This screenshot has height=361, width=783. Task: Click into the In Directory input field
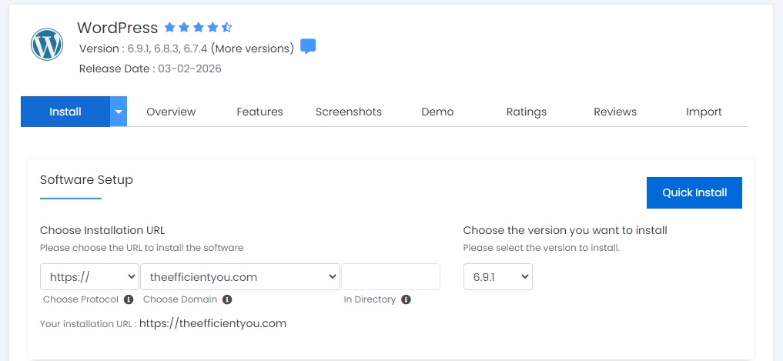(391, 276)
